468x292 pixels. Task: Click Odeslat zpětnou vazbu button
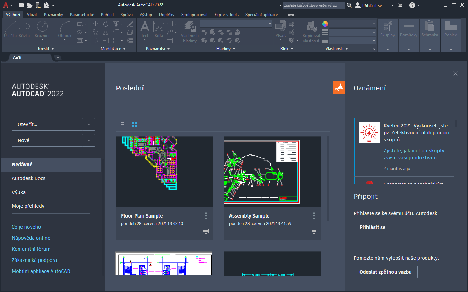pyautogui.click(x=385, y=272)
